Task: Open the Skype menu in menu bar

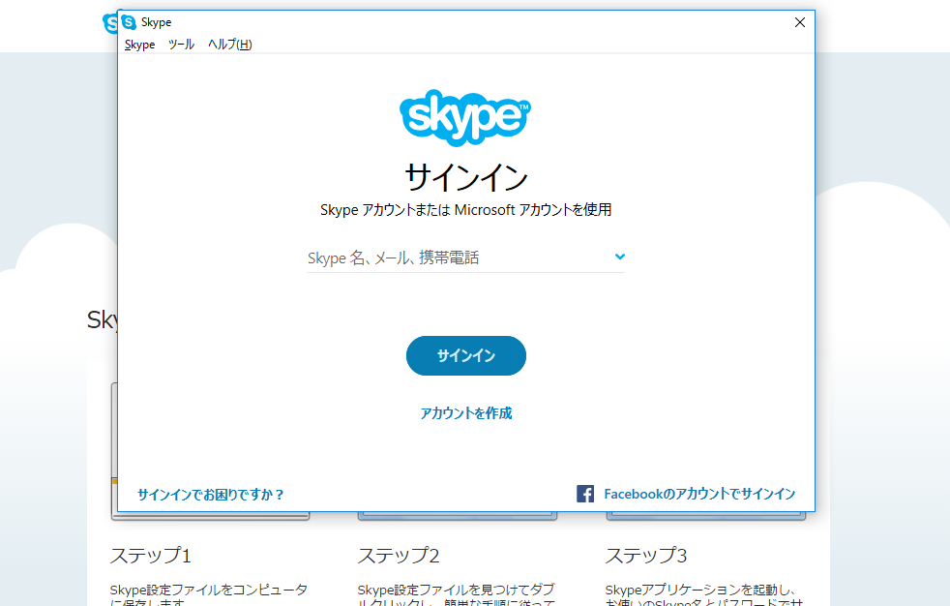Action: 139,45
